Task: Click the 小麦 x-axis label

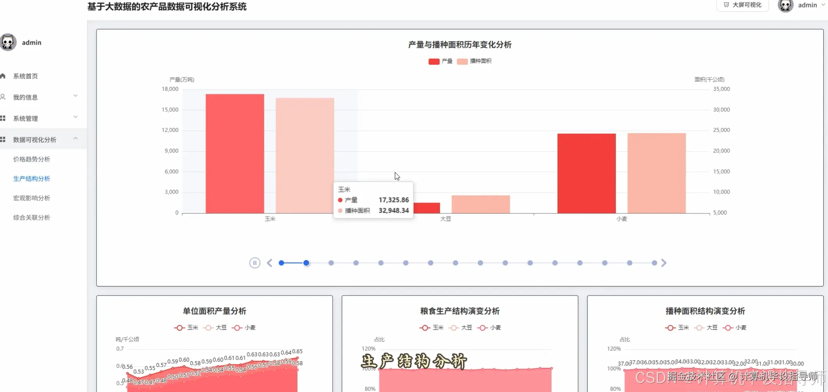Action: [622, 219]
